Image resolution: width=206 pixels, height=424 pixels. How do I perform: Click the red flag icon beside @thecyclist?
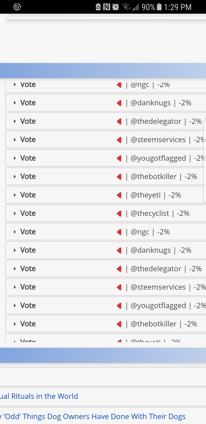point(119,213)
